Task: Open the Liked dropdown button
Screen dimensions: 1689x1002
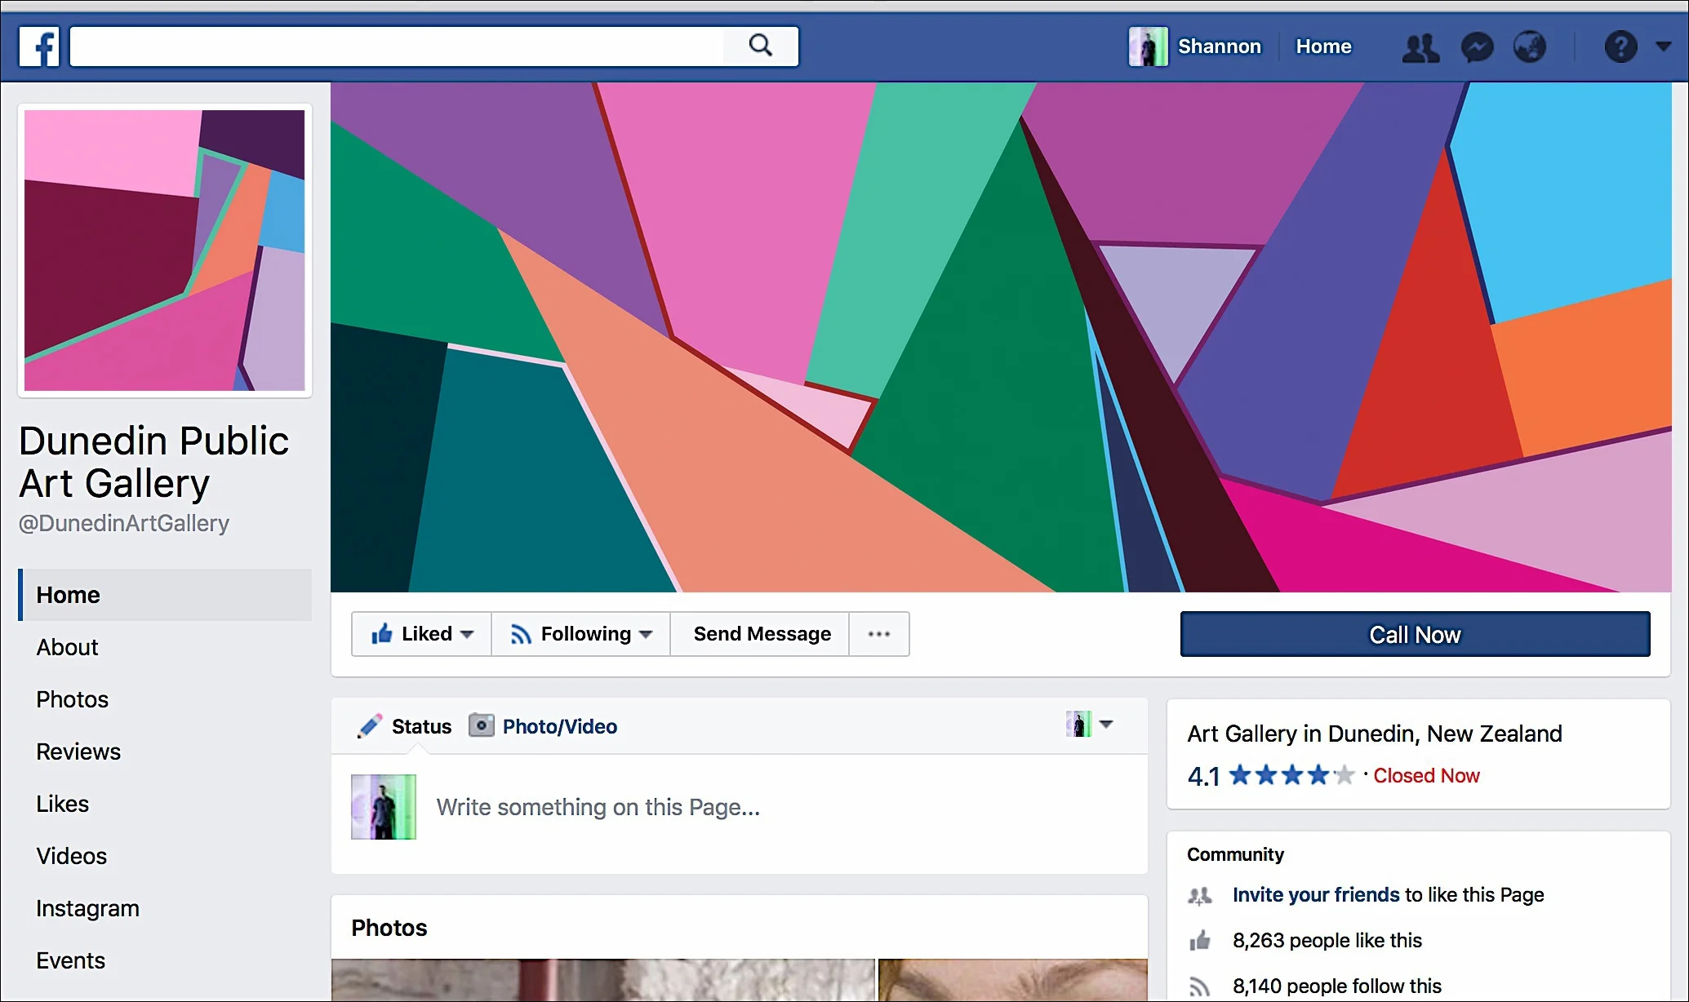Action: [x=421, y=634]
